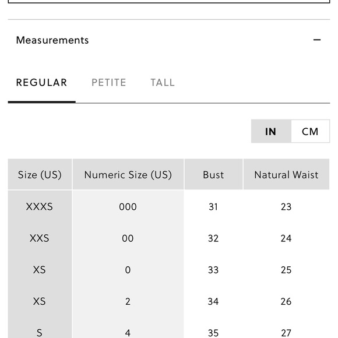Click the bust value 31
This screenshot has height=338, width=338.
[213, 207]
